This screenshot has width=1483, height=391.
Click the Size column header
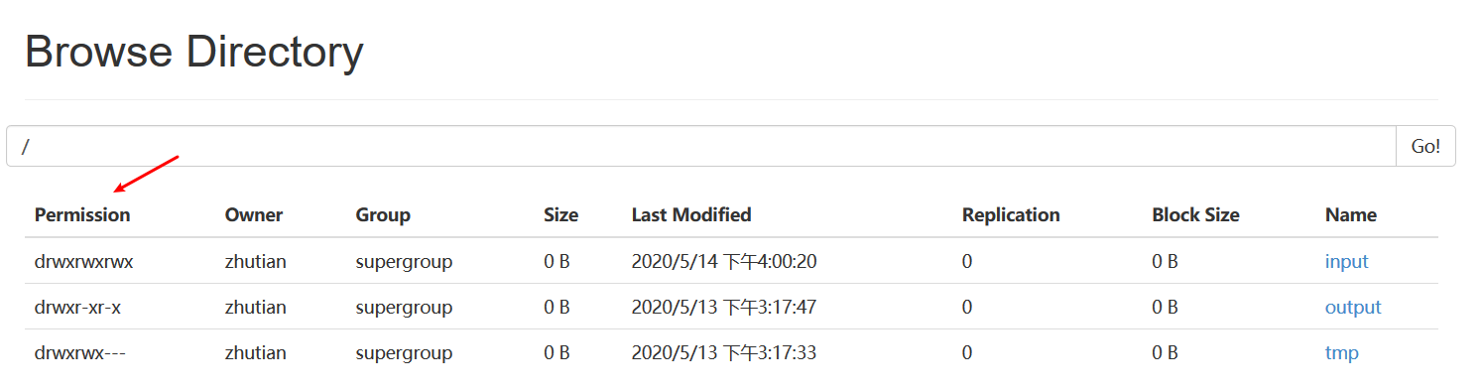tap(560, 215)
